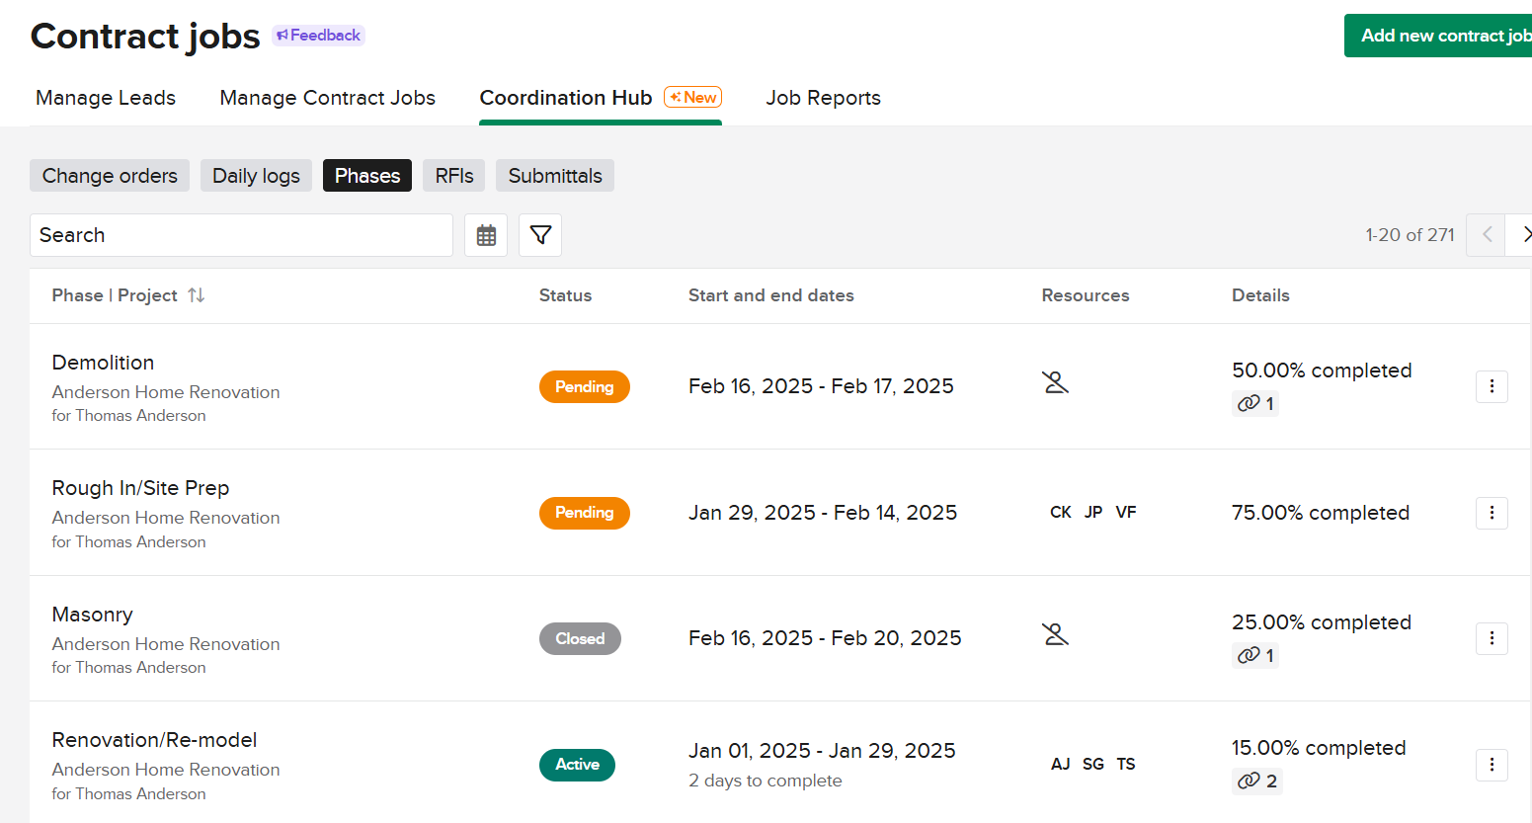
Task: Click JP resource avatar in Rough In row
Action: click(x=1093, y=512)
